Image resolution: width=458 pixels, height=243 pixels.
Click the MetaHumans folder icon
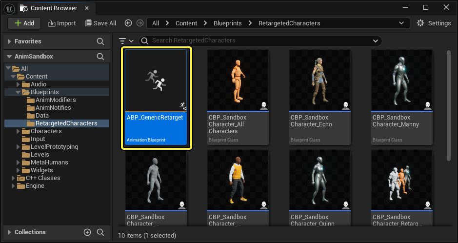click(x=26, y=162)
